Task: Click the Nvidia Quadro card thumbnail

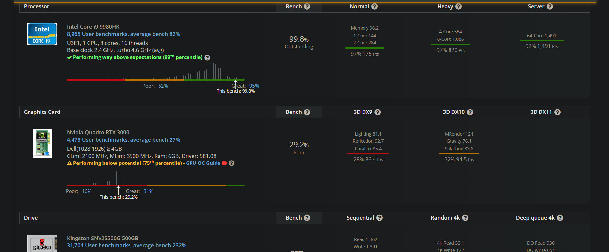Action: 42,143
